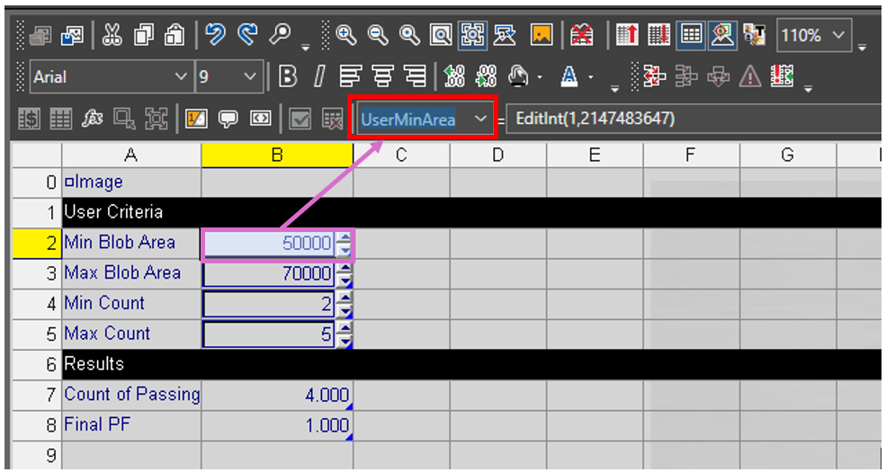Toggle the highlighted spreadsheet grid view icon

pyautogui.click(x=691, y=36)
